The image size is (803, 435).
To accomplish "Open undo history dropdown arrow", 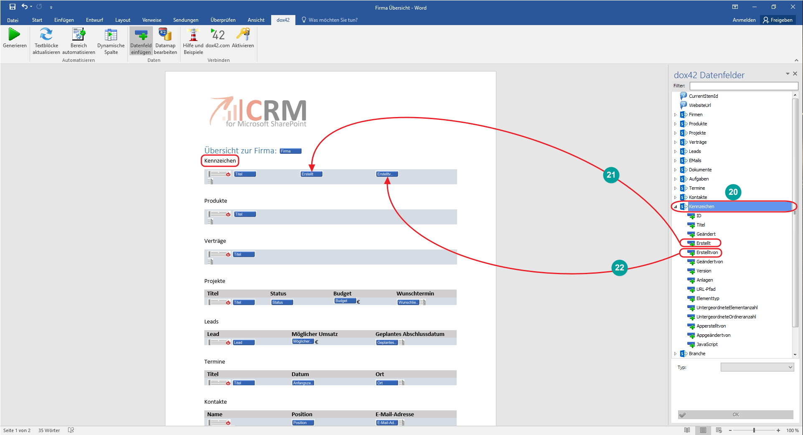I will [31, 7].
